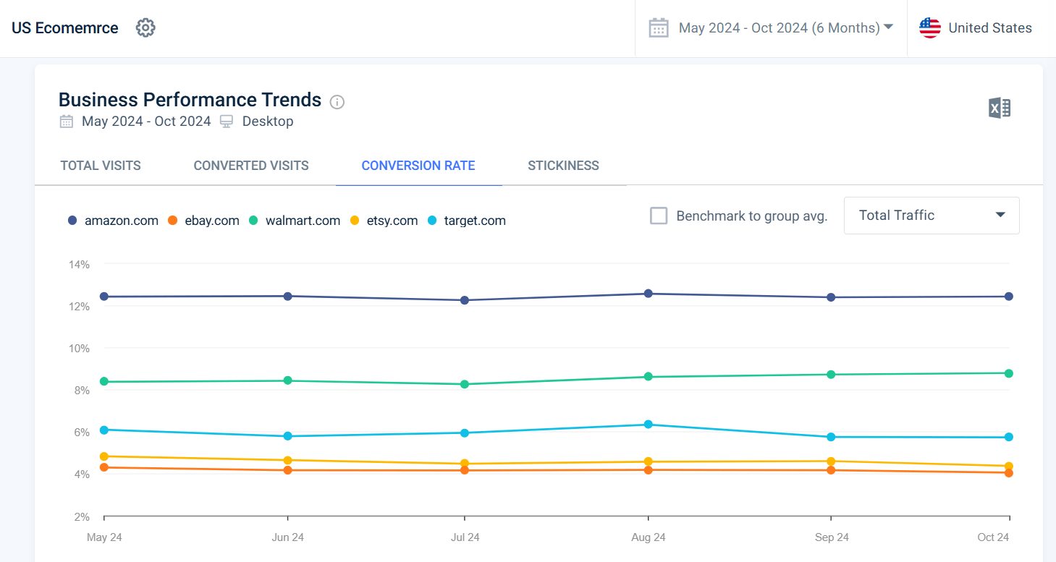Click info icon beside Business Performance Trends
The width and height of the screenshot is (1056, 562).
point(337,102)
